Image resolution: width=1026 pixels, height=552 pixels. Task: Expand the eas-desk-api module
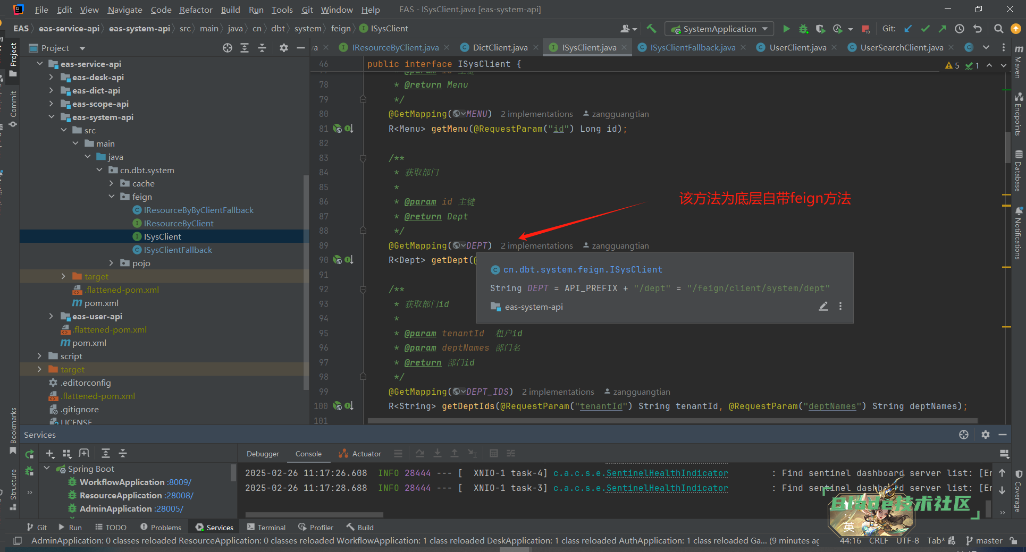(x=51, y=78)
